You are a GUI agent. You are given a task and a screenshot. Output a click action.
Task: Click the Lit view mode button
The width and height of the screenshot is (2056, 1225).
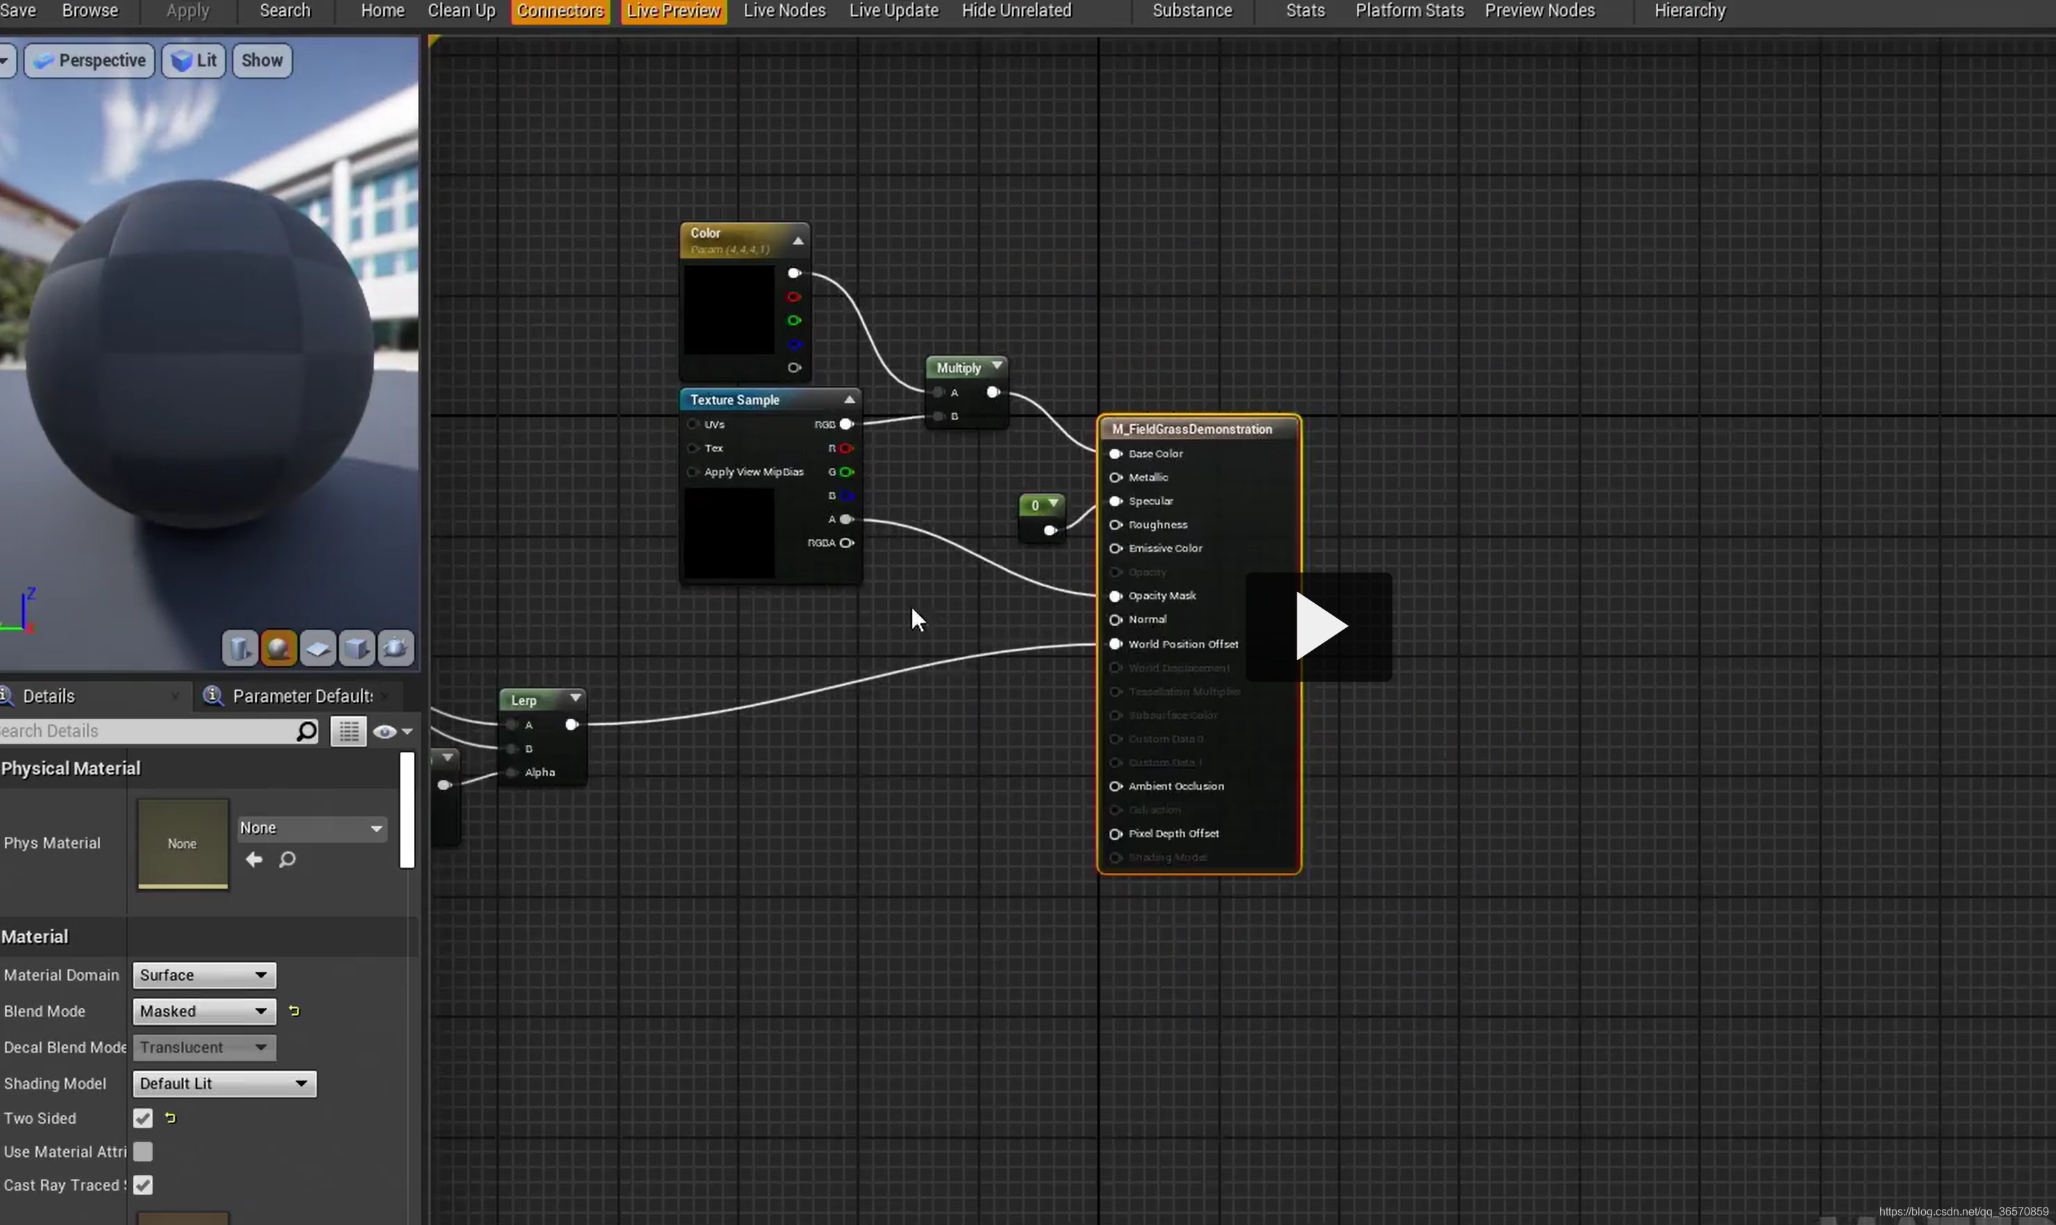tap(194, 61)
